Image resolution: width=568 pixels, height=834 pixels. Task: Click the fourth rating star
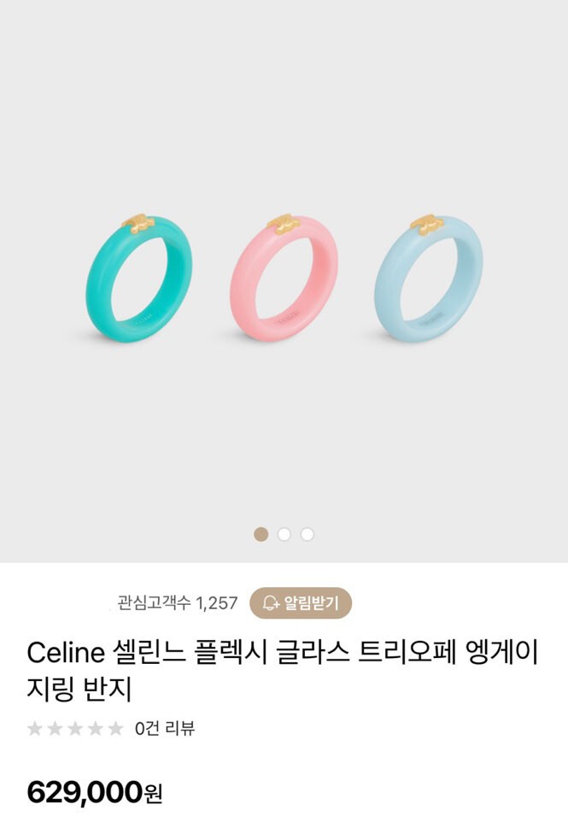pos(96,728)
